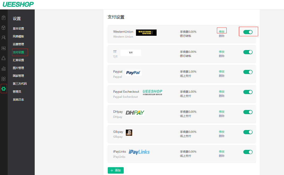Disable the Paypal payment switch
Image resolution: width=284 pixels, height=175 pixels.
pos(248,72)
